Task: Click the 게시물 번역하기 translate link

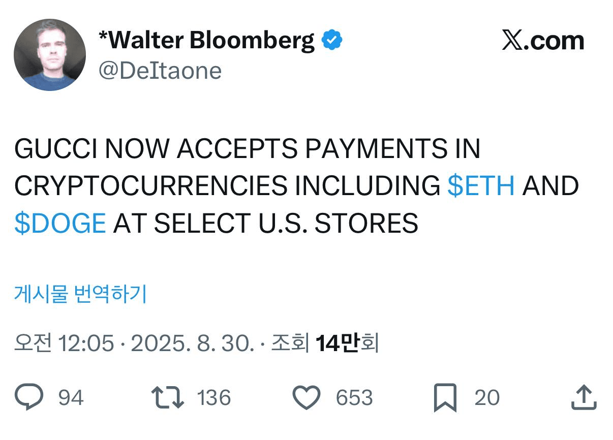Action: point(80,294)
